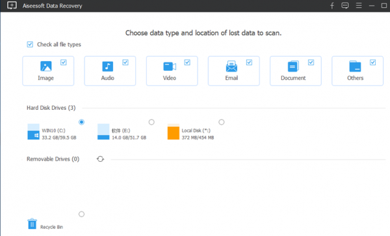This screenshot has height=236, width=390.
Task: Open the hamburger menu in title bar
Action: pyautogui.click(x=359, y=5)
